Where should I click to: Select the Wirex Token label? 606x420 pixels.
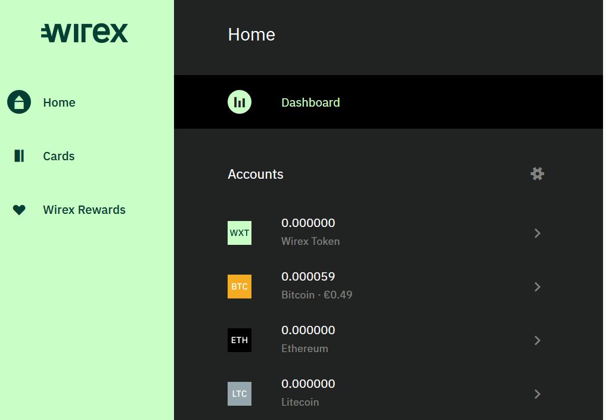pos(310,241)
